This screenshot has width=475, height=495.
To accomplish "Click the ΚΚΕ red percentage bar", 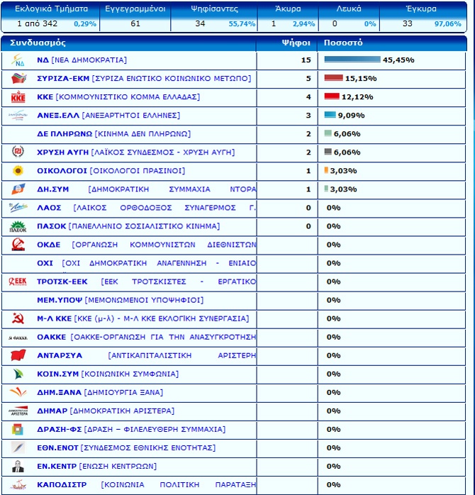I will [x=331, y=97].
